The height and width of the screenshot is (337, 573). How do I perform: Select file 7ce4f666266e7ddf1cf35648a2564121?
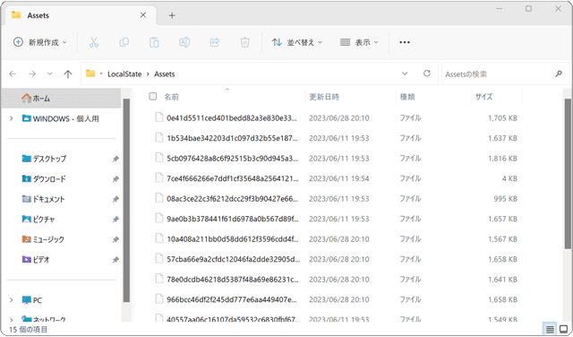point(233,178)
